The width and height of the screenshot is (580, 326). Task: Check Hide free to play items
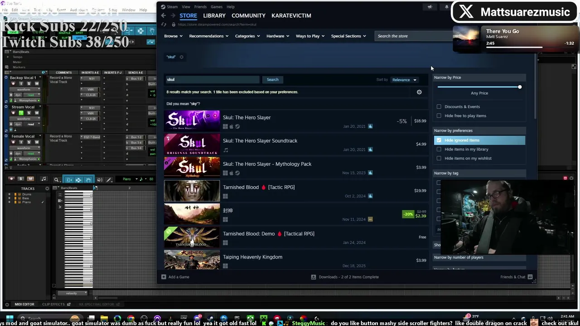439,116
